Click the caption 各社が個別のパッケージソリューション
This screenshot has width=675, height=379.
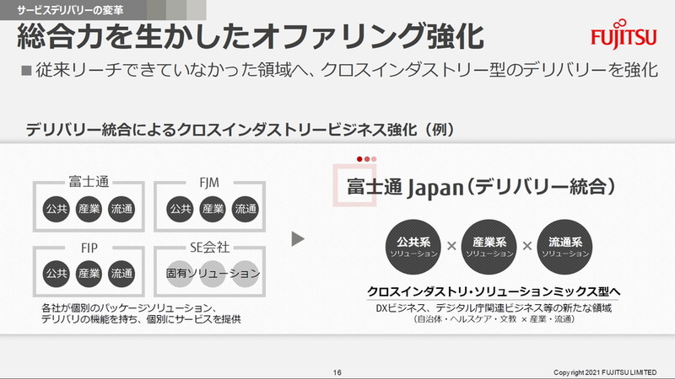click(129, 308)
